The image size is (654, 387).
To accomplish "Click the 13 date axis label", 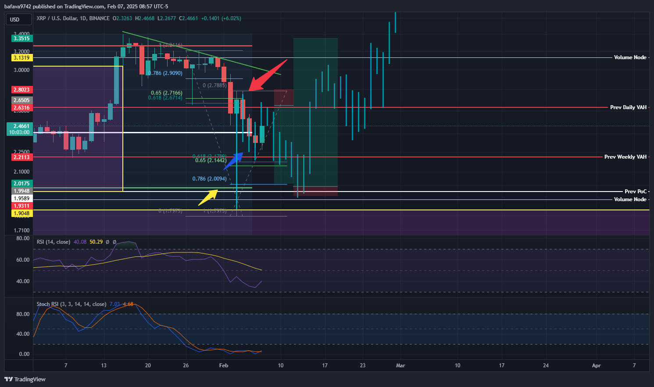I will click(x=104, y=366).
